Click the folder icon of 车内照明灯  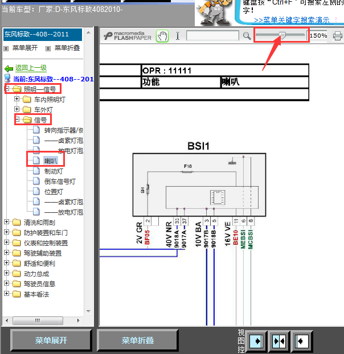[27, 99]
